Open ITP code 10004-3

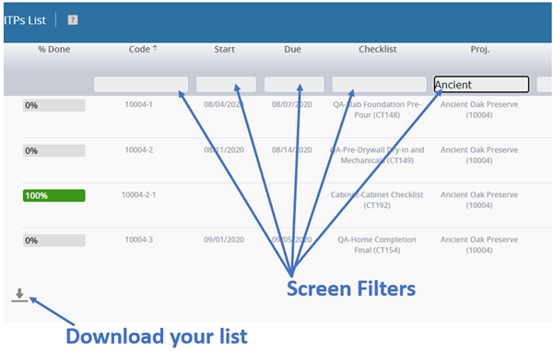pyautogui.click(x=138, y=240)
